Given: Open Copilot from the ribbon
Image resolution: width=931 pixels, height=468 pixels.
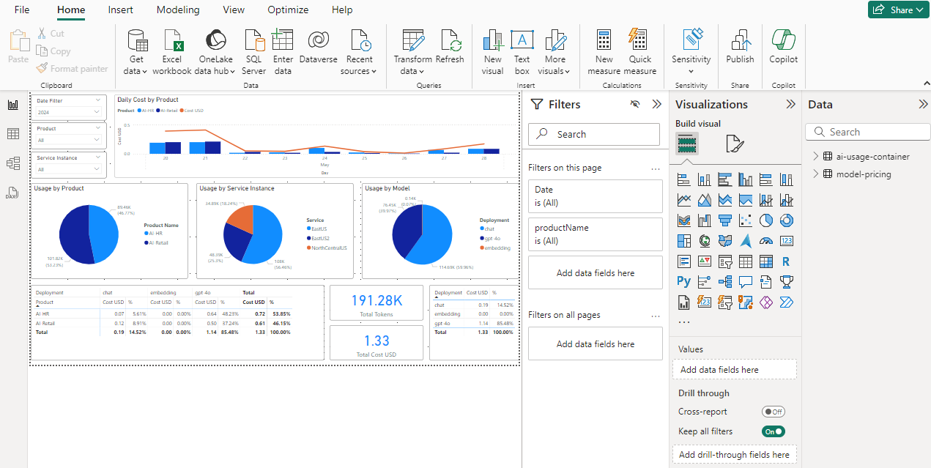Looking at the screenshot, I should coord(784,47).
